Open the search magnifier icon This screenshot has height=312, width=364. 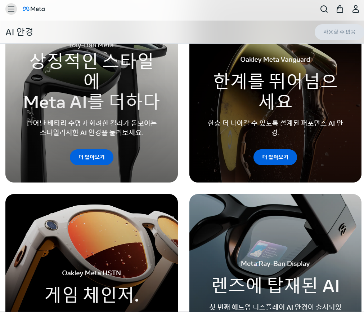(324, 9)
